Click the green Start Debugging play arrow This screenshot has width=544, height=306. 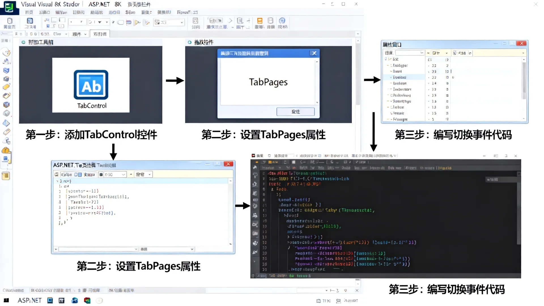click(x=137, y=22)
